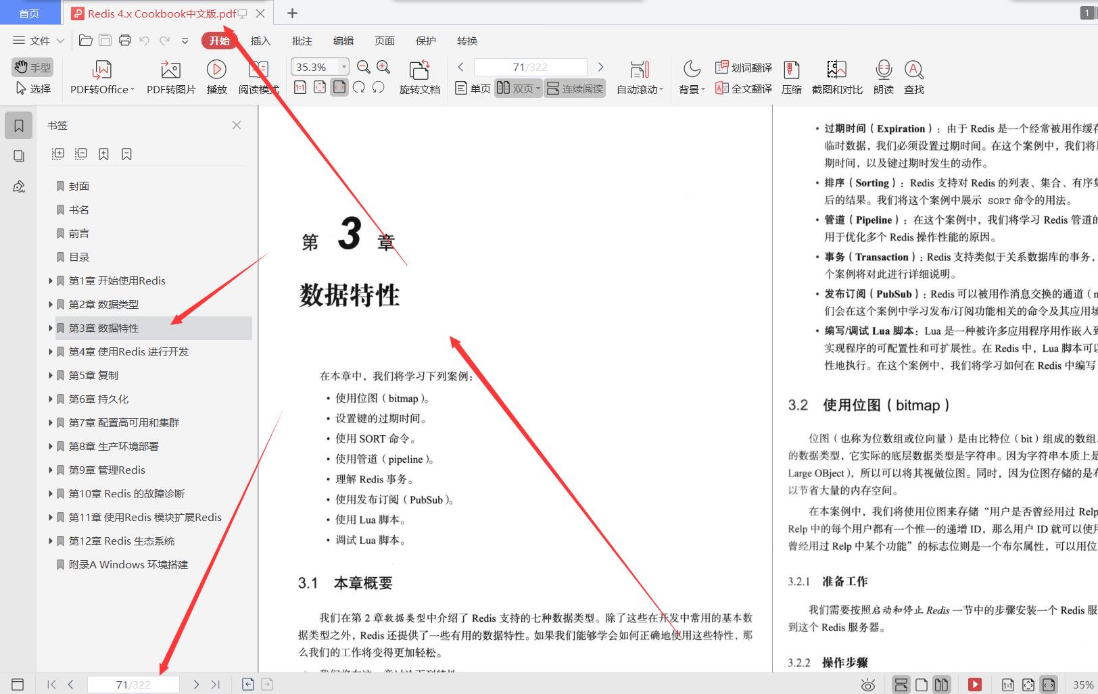The image size is (1098, 694).
Task: Go to previous page in ribbon
Action: point(460,67)
